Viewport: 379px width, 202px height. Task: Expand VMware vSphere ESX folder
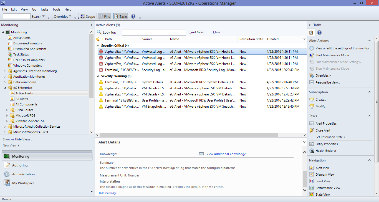click(x=7, y=121)
